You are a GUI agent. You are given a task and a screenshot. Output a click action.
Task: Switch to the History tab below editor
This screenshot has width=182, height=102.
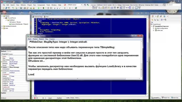coord(77,98)
